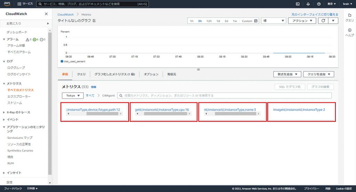Open the custom time range calendar icon
Screen dimensions: 356x192
pyautogui.click(x=256, y=21)
